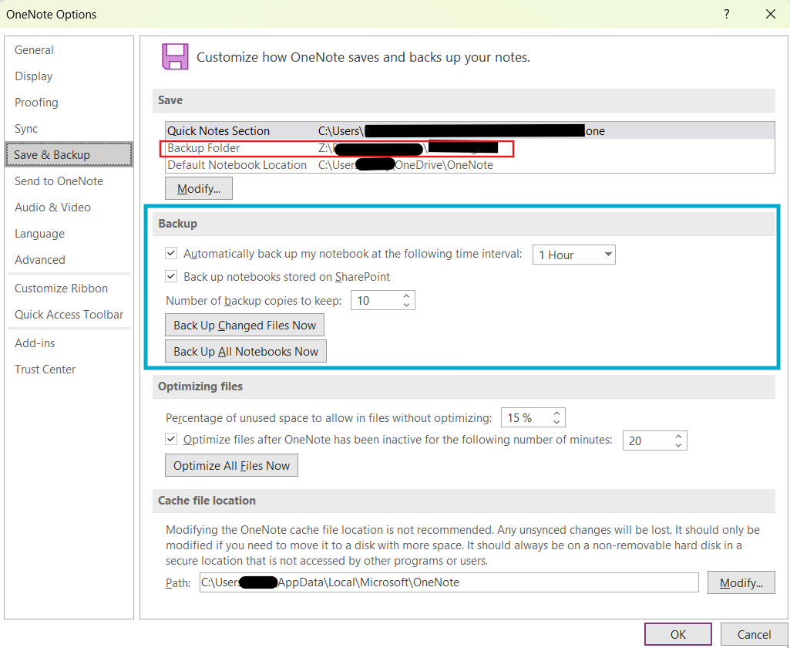The width and height of the screenshot is (790, 648).
Task: Open Quick Access Toolbar settings
Action: pyautogui.click(x=69, y=314)
